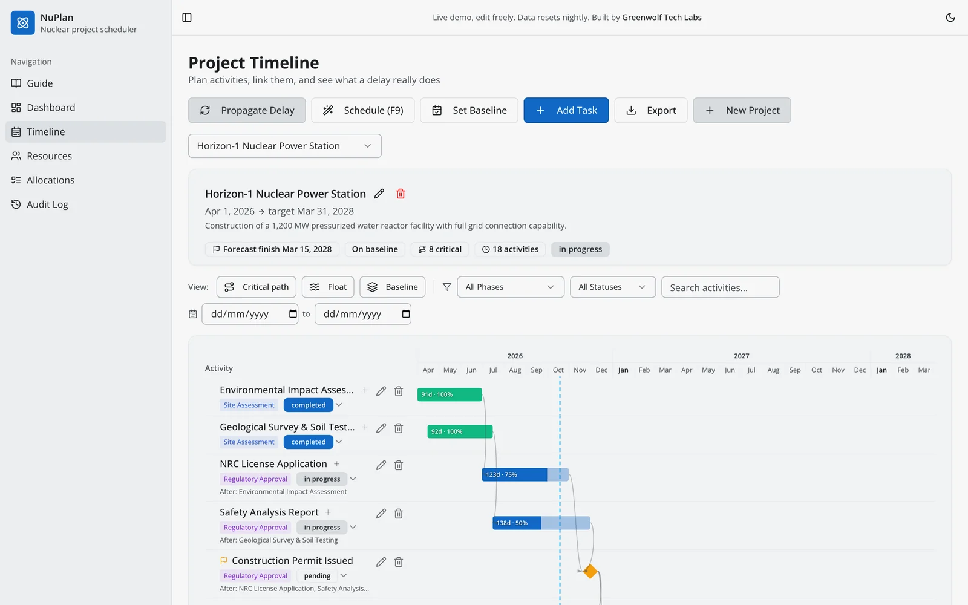Delete Safety Analysis Report activity
The width and height of the screenshot is (968, 605).
[x=399, y=514]
